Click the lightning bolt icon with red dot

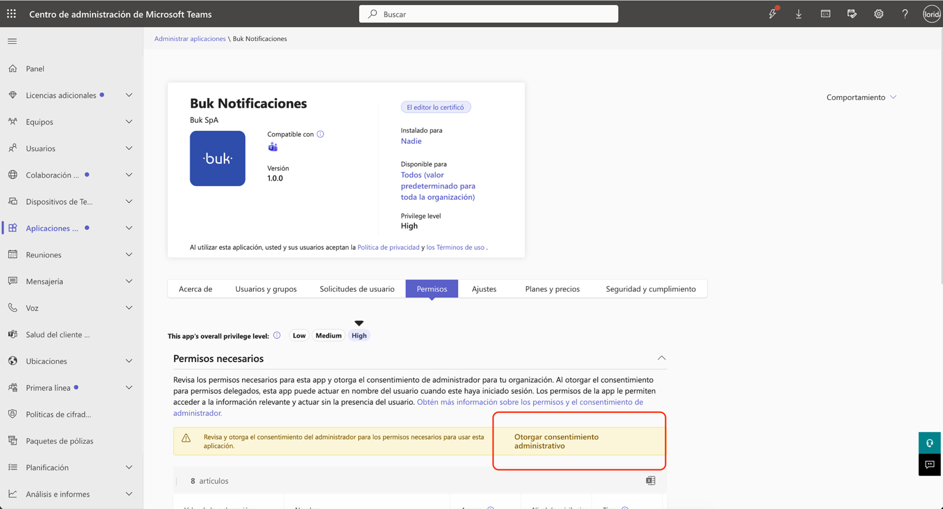[x=773, y=13]
